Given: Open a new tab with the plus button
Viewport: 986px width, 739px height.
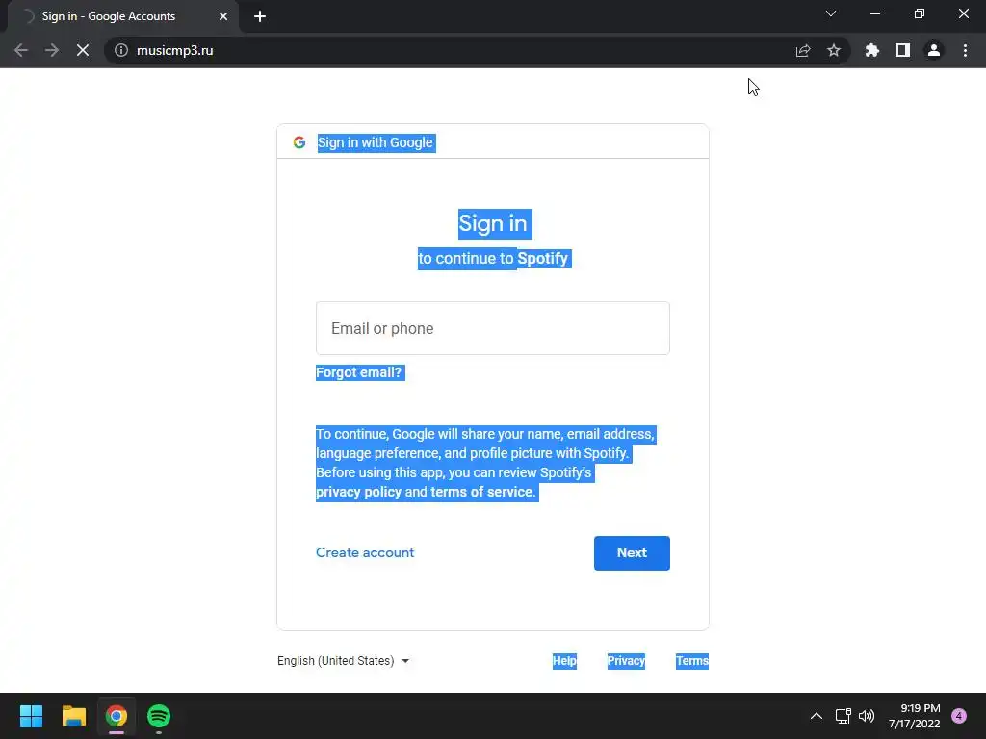Looking at the screenshot, I should click(260, 16).
